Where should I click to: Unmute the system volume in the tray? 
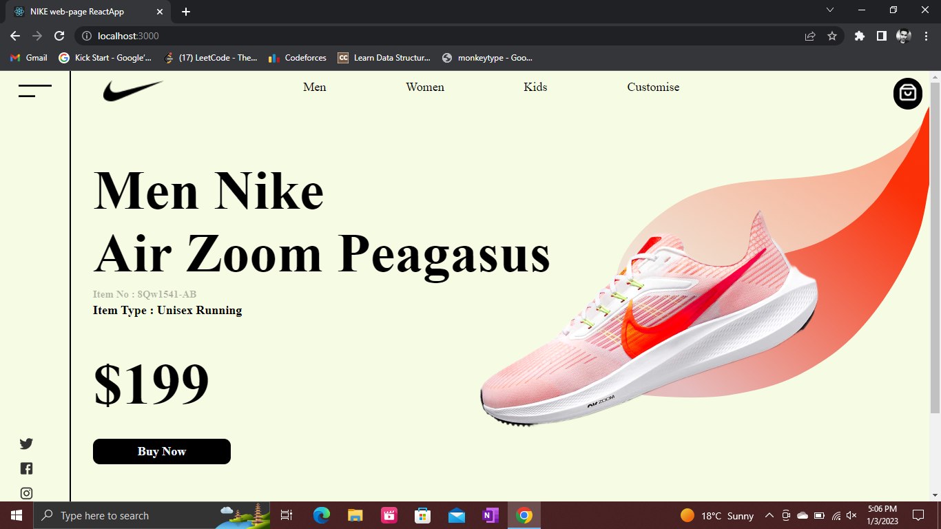point(851,515)
